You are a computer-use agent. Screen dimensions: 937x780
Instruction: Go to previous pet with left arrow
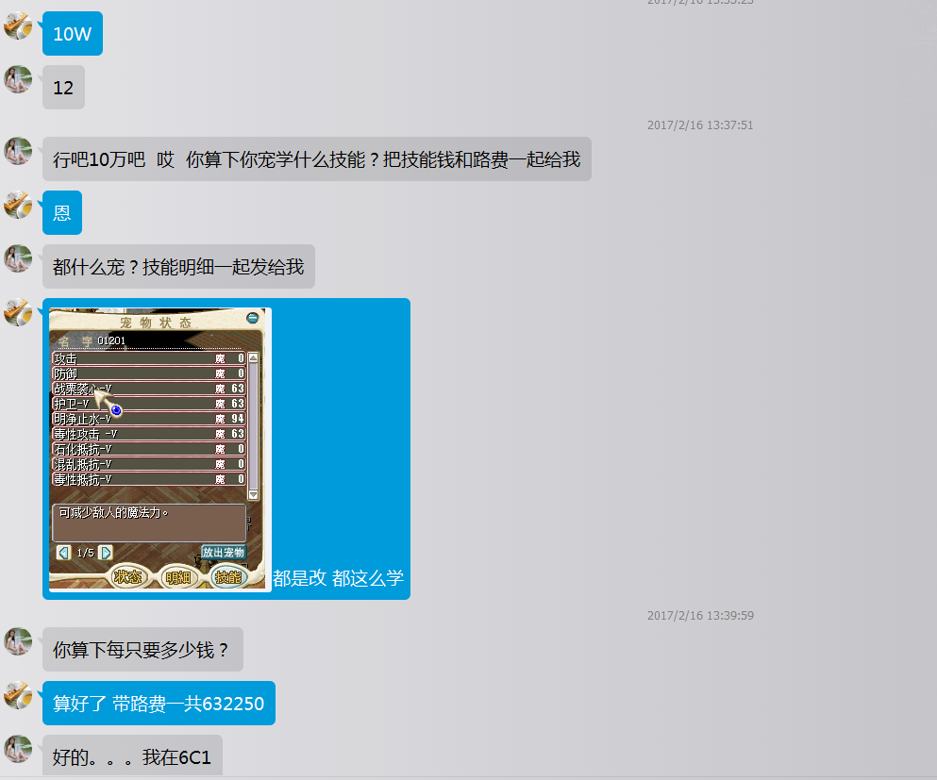tap(63, 553)
